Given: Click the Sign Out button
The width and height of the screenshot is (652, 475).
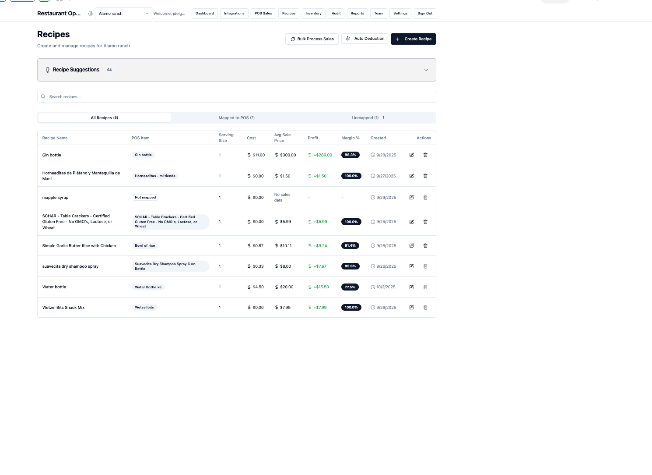Looking at the screenshot, I should pyautogui.click(x=424, y=13).
